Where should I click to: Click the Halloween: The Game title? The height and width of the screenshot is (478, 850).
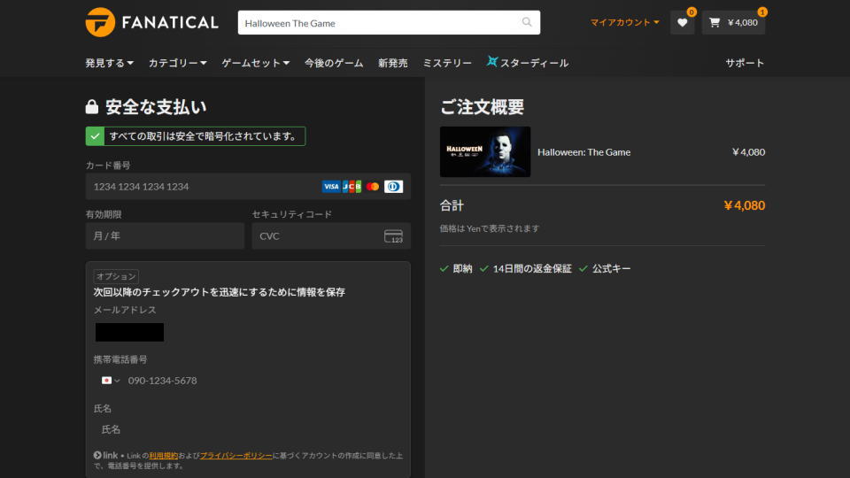[x=583, y=152]
